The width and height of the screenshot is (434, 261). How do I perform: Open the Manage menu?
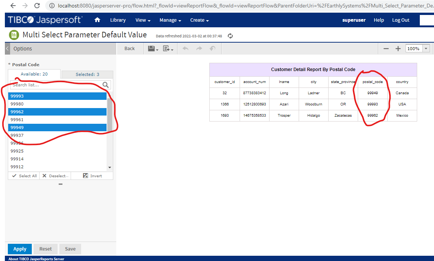[170, 20]
